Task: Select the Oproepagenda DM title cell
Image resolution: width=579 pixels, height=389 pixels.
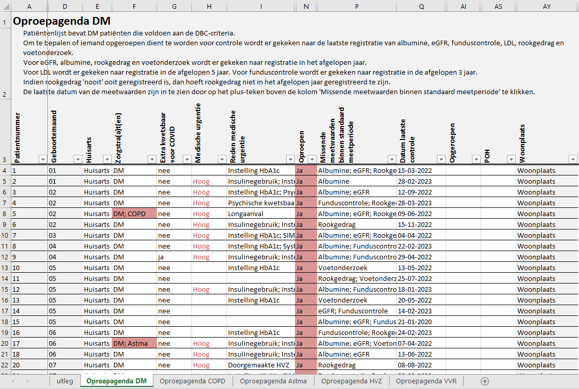Action: point(62,21)
